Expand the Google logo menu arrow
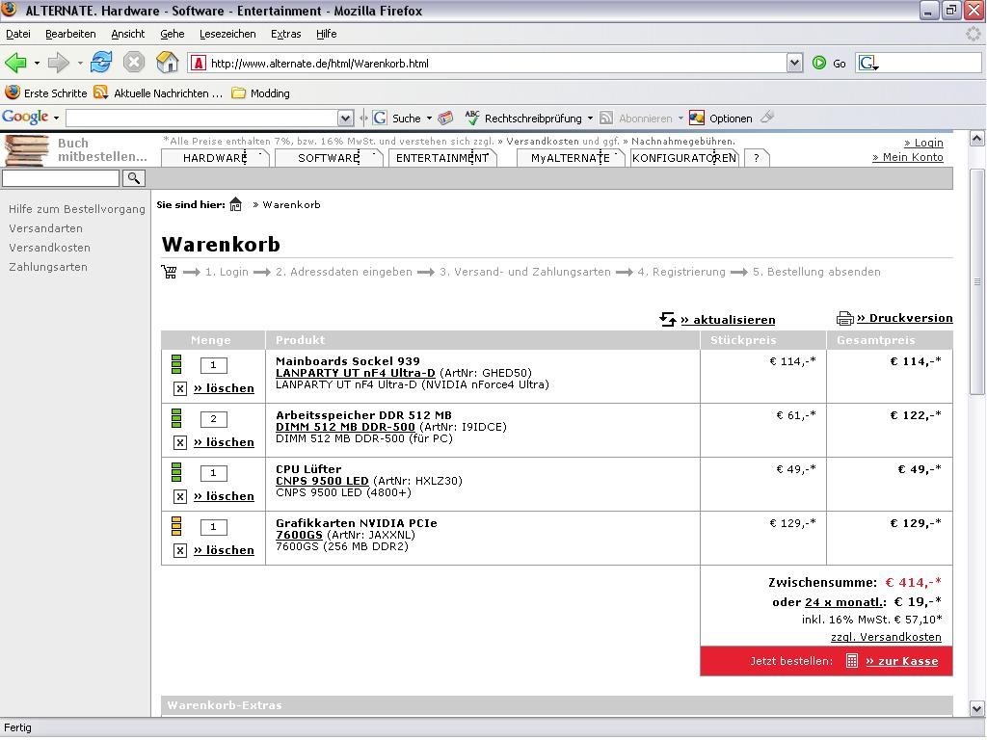The height and width of the screenshot is (740, 987). (56, 119)
